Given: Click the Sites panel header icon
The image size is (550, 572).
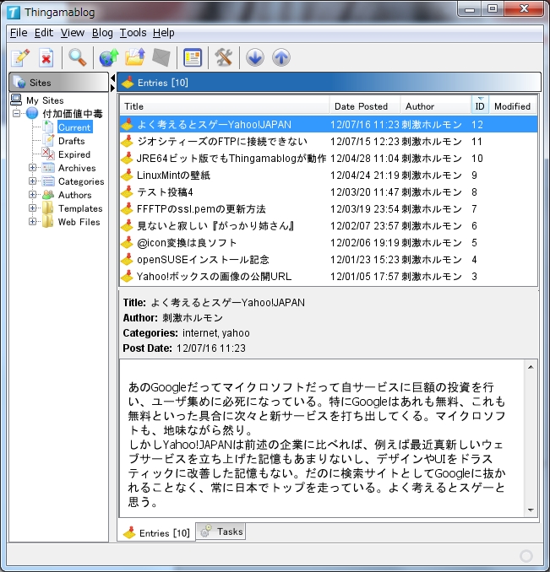Looking at the screenshot, I should (x=19, y=83).
